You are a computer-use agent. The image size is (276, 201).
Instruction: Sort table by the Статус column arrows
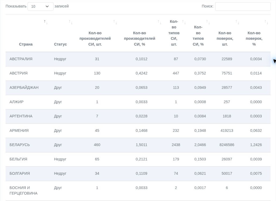click(70, 22)
